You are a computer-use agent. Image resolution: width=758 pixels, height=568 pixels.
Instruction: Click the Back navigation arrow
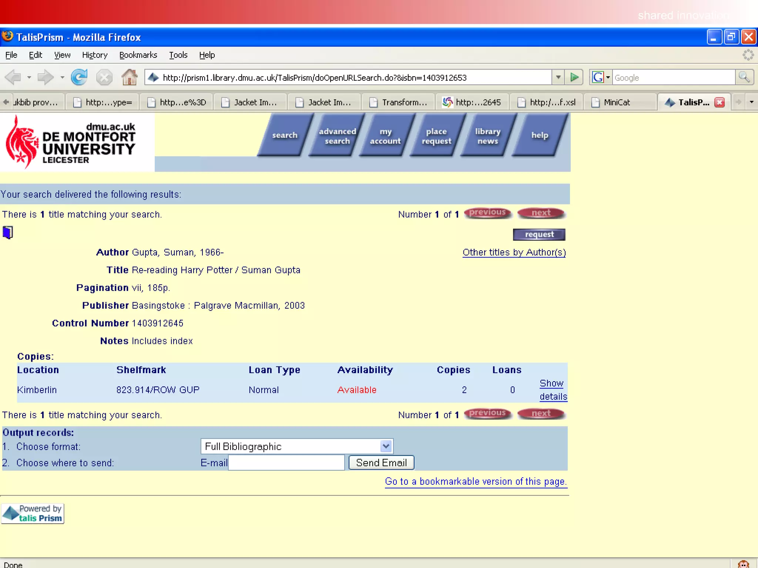[x=13, y=77]
